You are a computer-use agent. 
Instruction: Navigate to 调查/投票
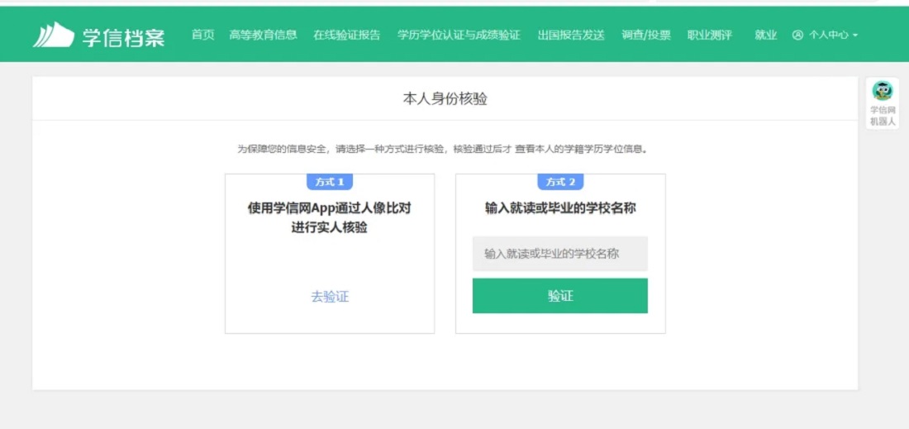click(646, 36)
